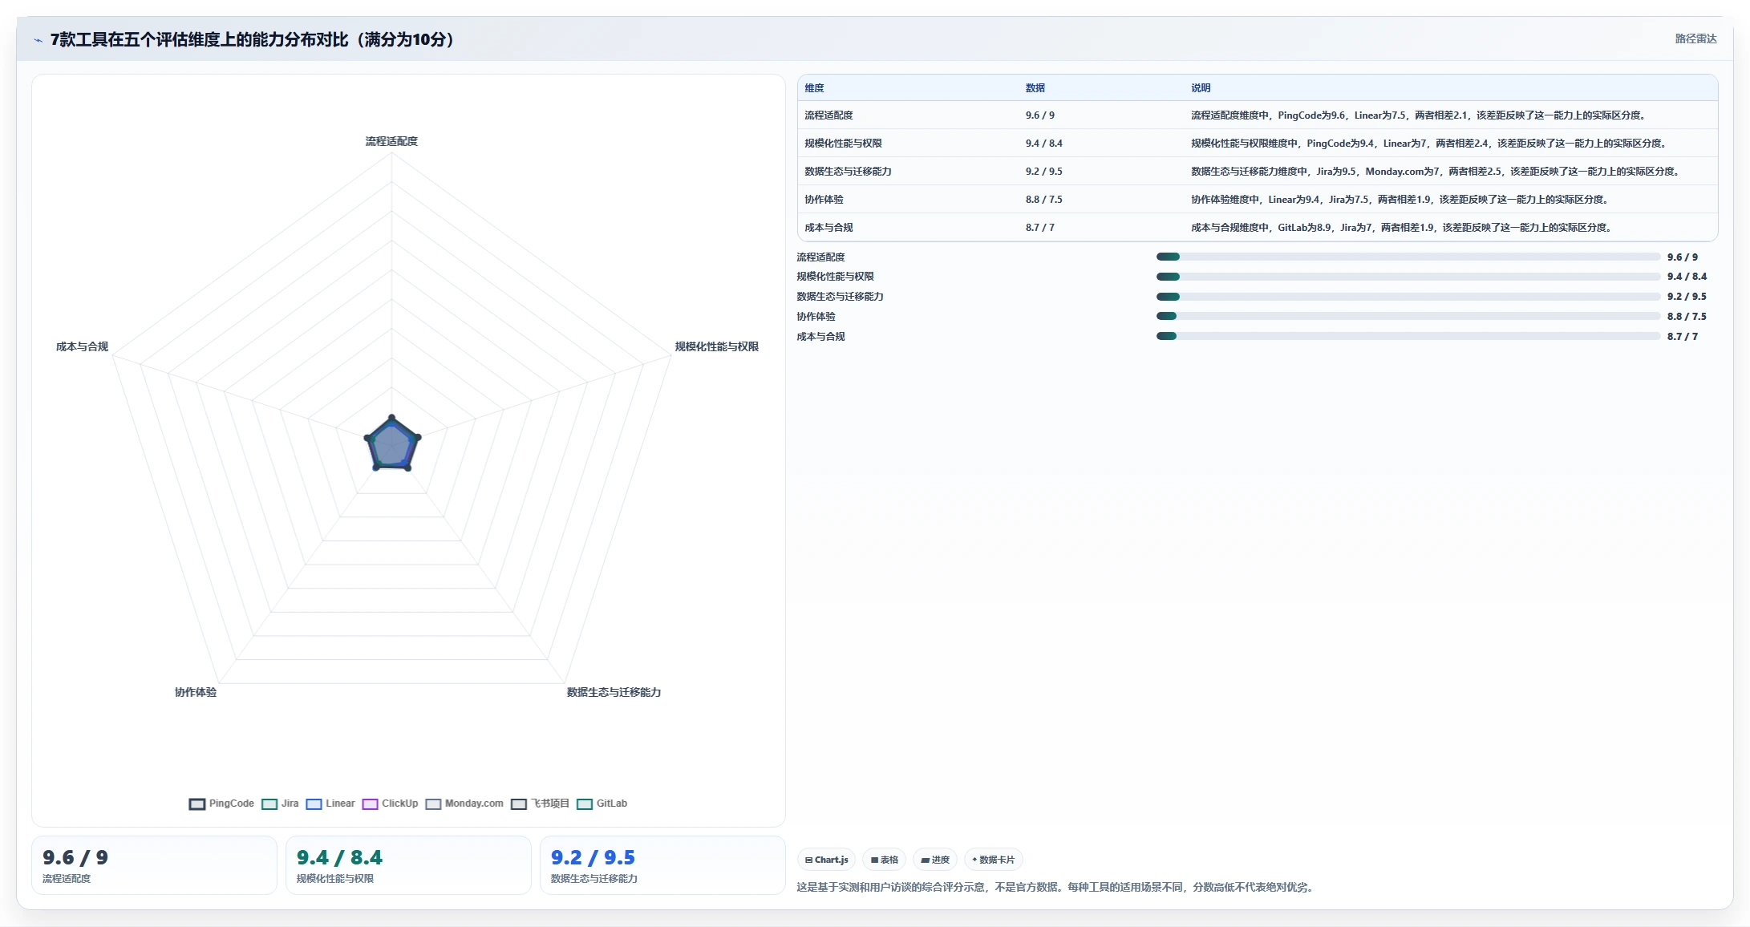Toggle GitLab series in chart legend
Screen dimensions: 1750x927
pyautogui.click(x=602, y=804)
